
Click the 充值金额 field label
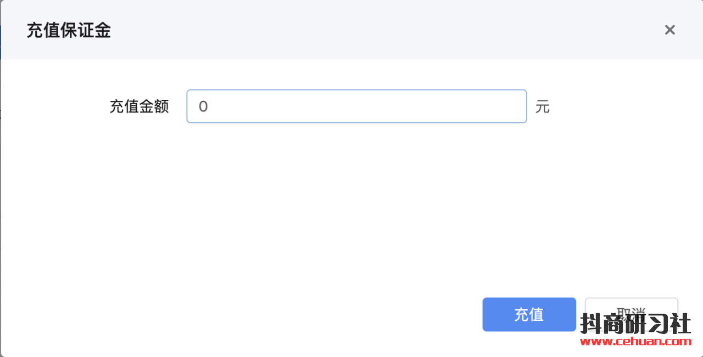139,106
